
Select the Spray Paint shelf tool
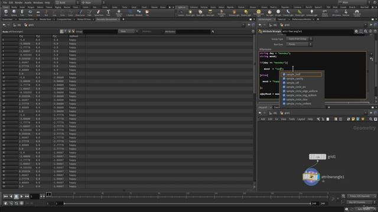(99, 13)
